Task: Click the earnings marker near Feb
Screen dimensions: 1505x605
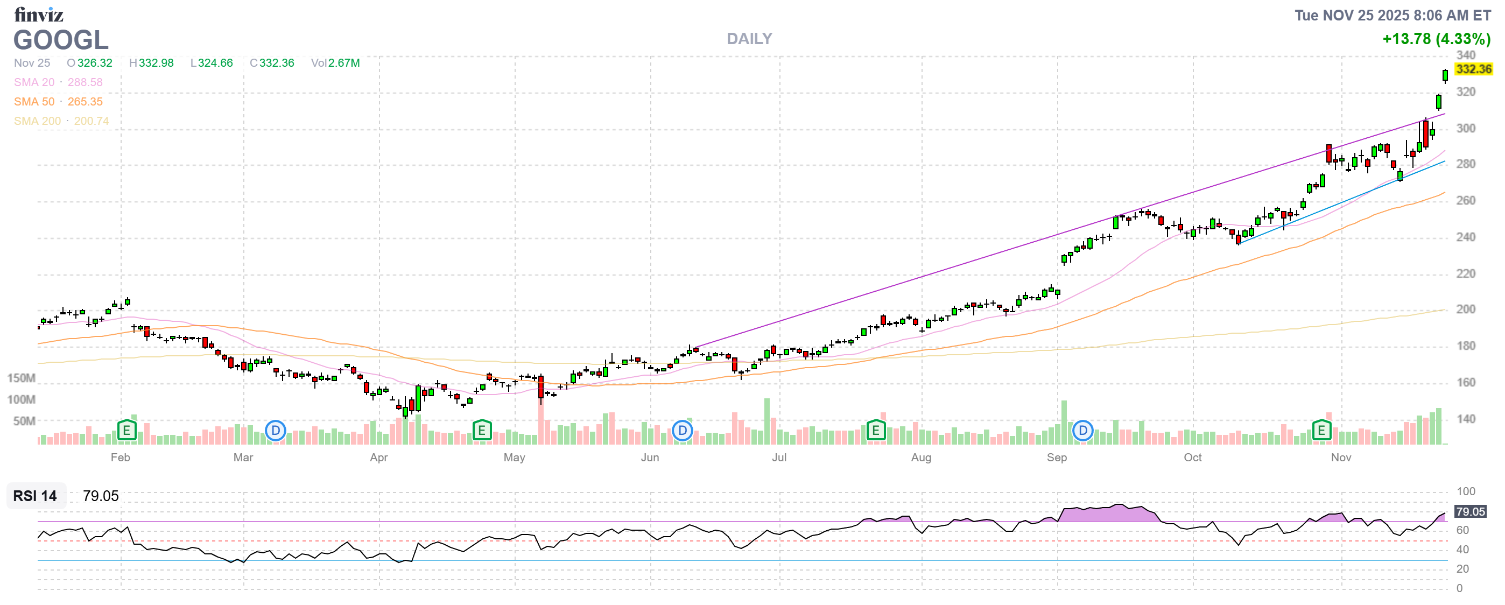Action: (126, 431)
